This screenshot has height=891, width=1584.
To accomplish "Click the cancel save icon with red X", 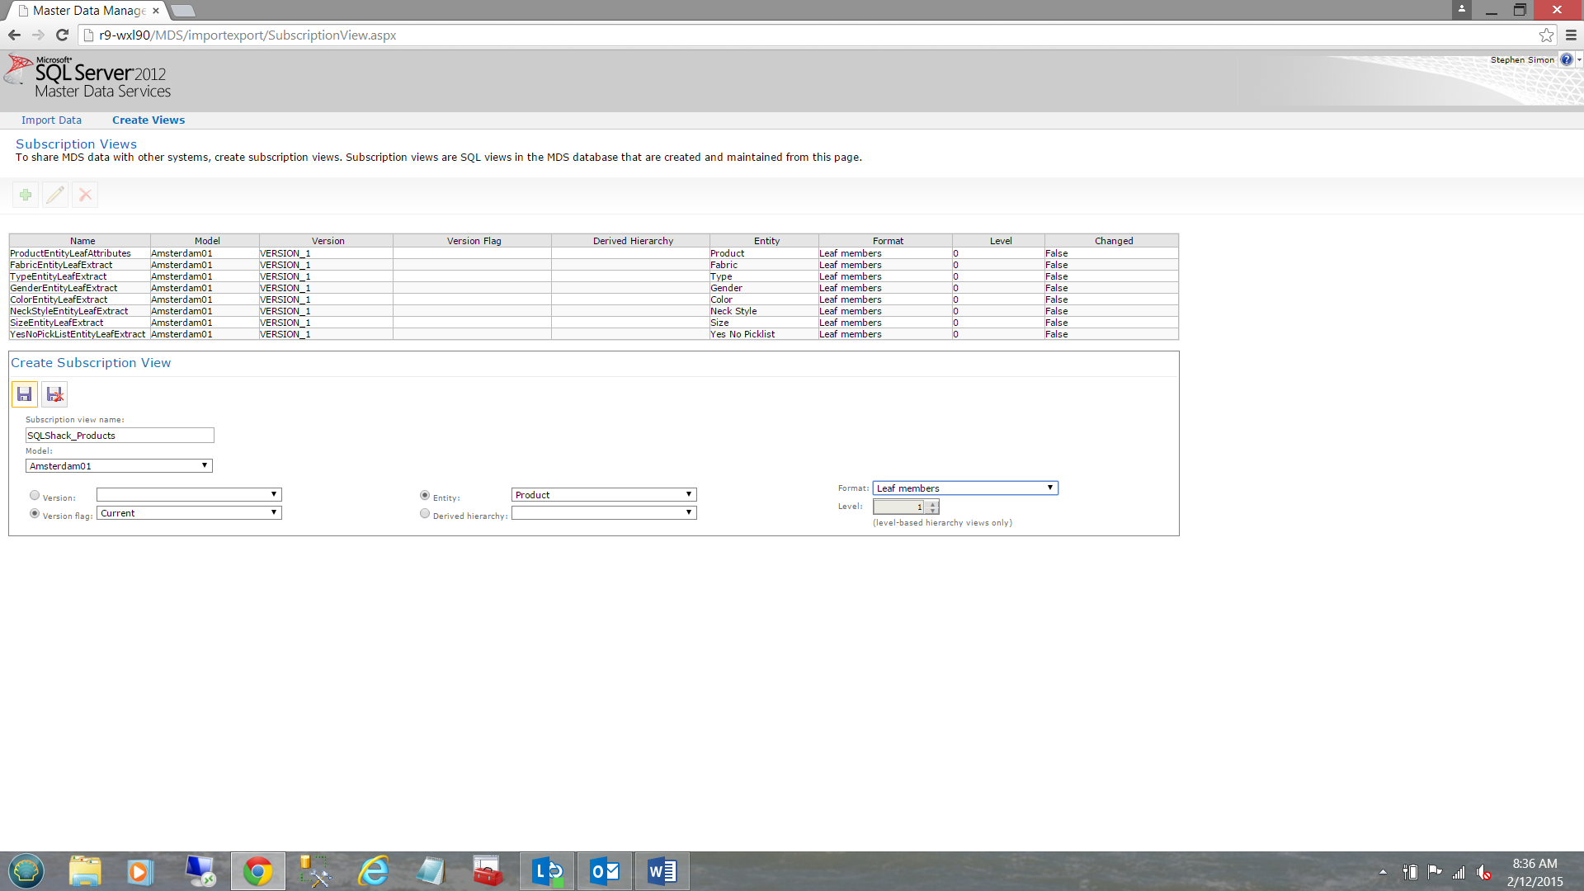I will tap(54, 394).
